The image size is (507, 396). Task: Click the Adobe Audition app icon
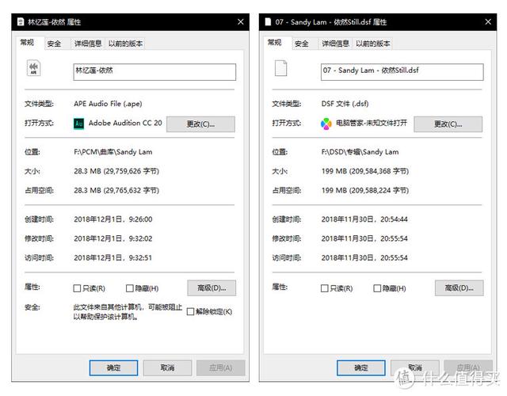tap(79, 124)
